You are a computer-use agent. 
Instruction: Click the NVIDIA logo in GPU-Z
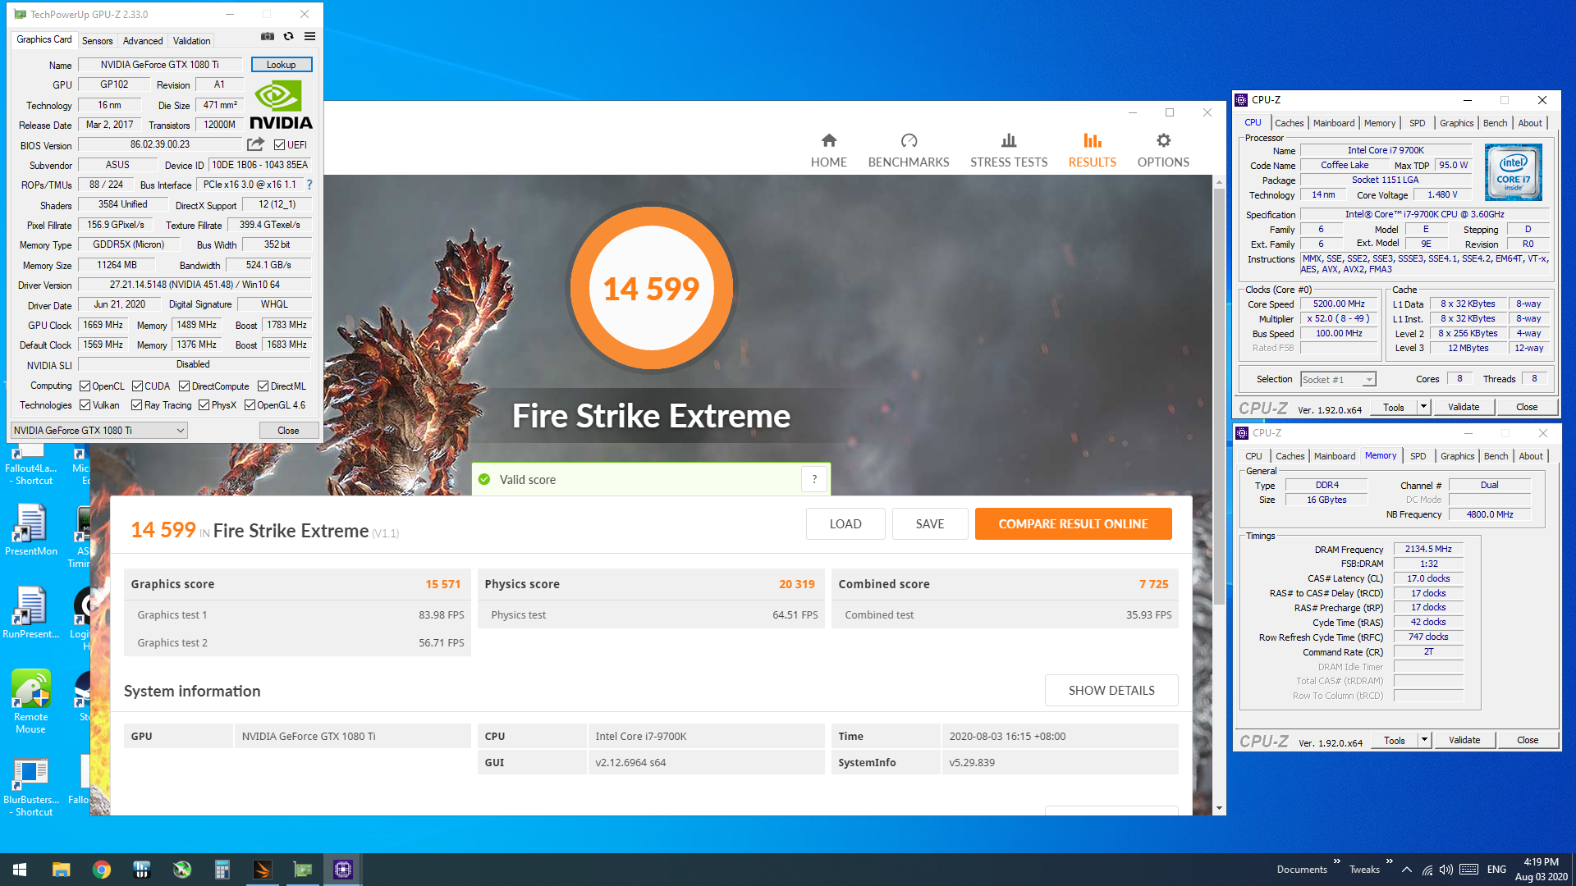point(281,105)
